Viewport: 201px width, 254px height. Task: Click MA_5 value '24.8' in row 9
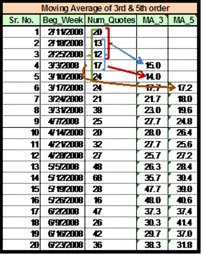coord(183,121)
